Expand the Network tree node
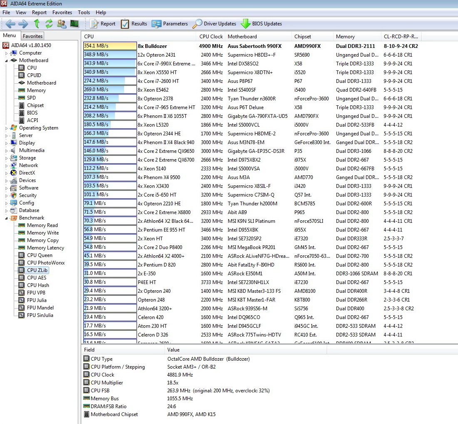 click(6, 165)
